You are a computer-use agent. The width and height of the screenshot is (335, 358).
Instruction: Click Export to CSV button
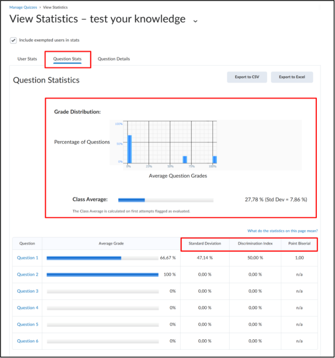(x=247, y=77)
